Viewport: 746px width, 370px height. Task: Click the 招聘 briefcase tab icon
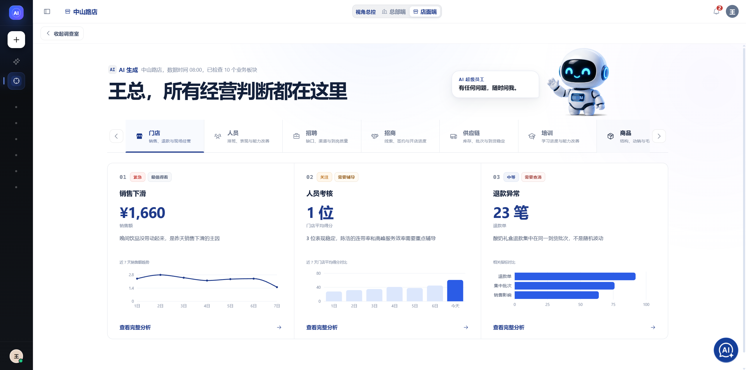pyautogui.click(x=296, y=136)
